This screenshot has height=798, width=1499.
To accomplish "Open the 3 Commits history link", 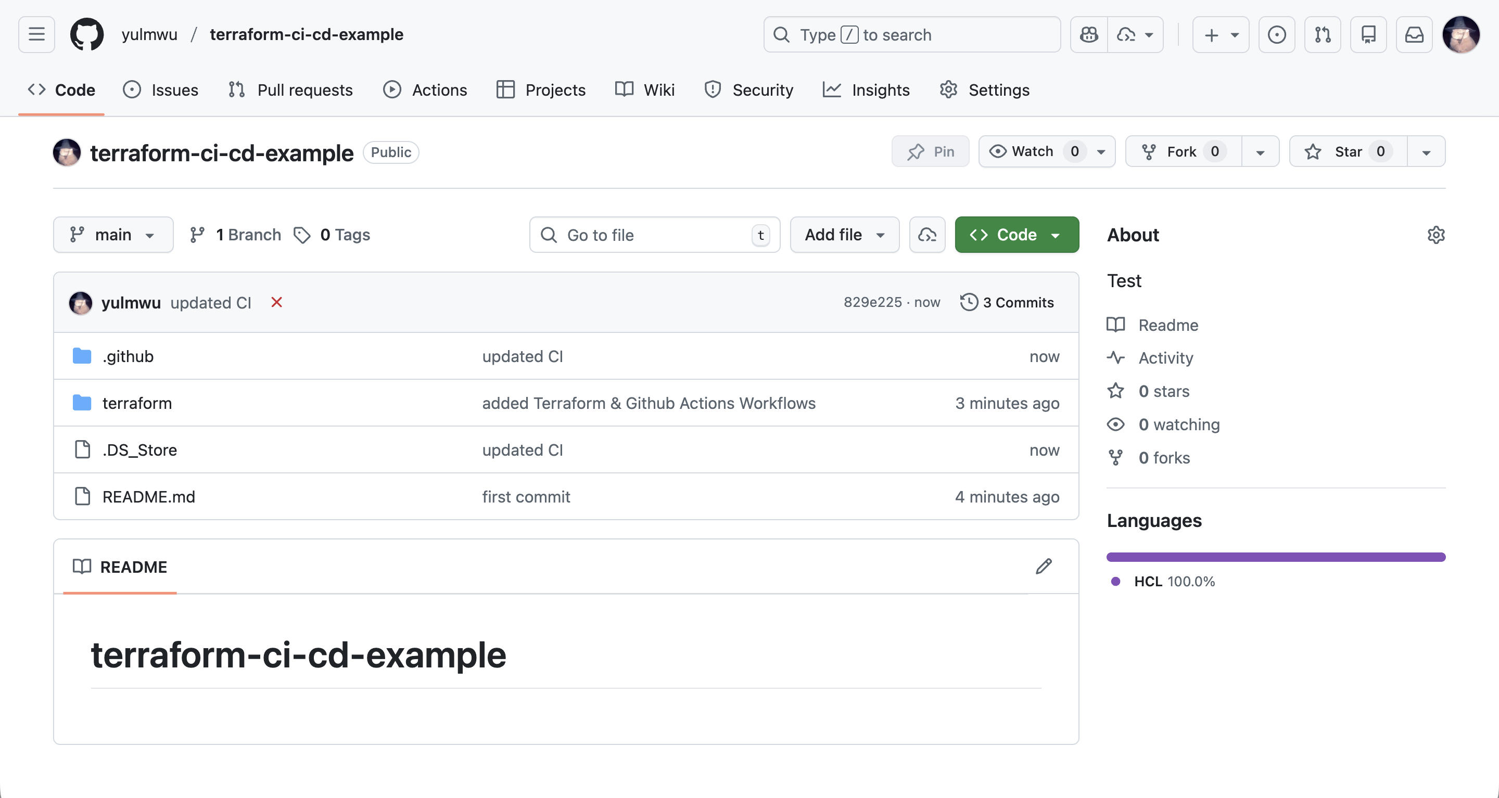I will pyautogui.click(x=1007, y=302).
